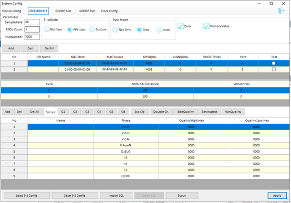Click the Nominal Delay(us) column header
The width and height of the screenshot is (291, 203).
[x=145, y=84]
